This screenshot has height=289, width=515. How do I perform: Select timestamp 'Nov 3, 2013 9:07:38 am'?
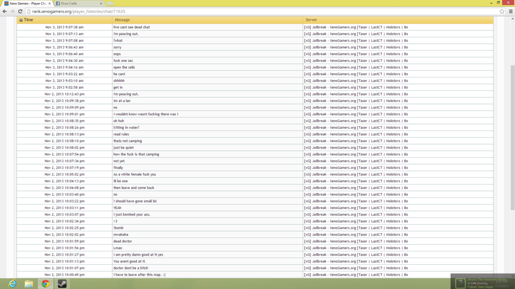64,27
